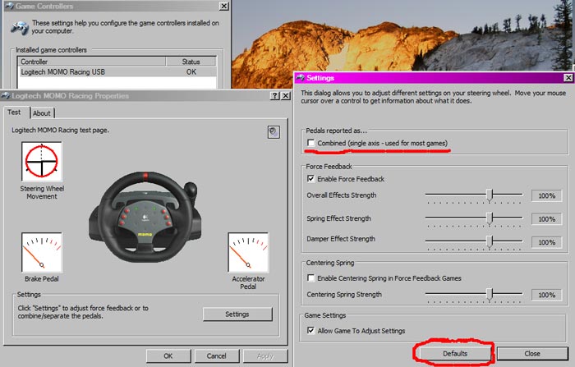Click the Brake Pedal gauge
575x367 pixels.
click(41, 252)
